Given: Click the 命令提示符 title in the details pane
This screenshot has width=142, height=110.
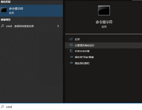Looking at the screenshot, I should pyautogui.click(x=104, y=22).
